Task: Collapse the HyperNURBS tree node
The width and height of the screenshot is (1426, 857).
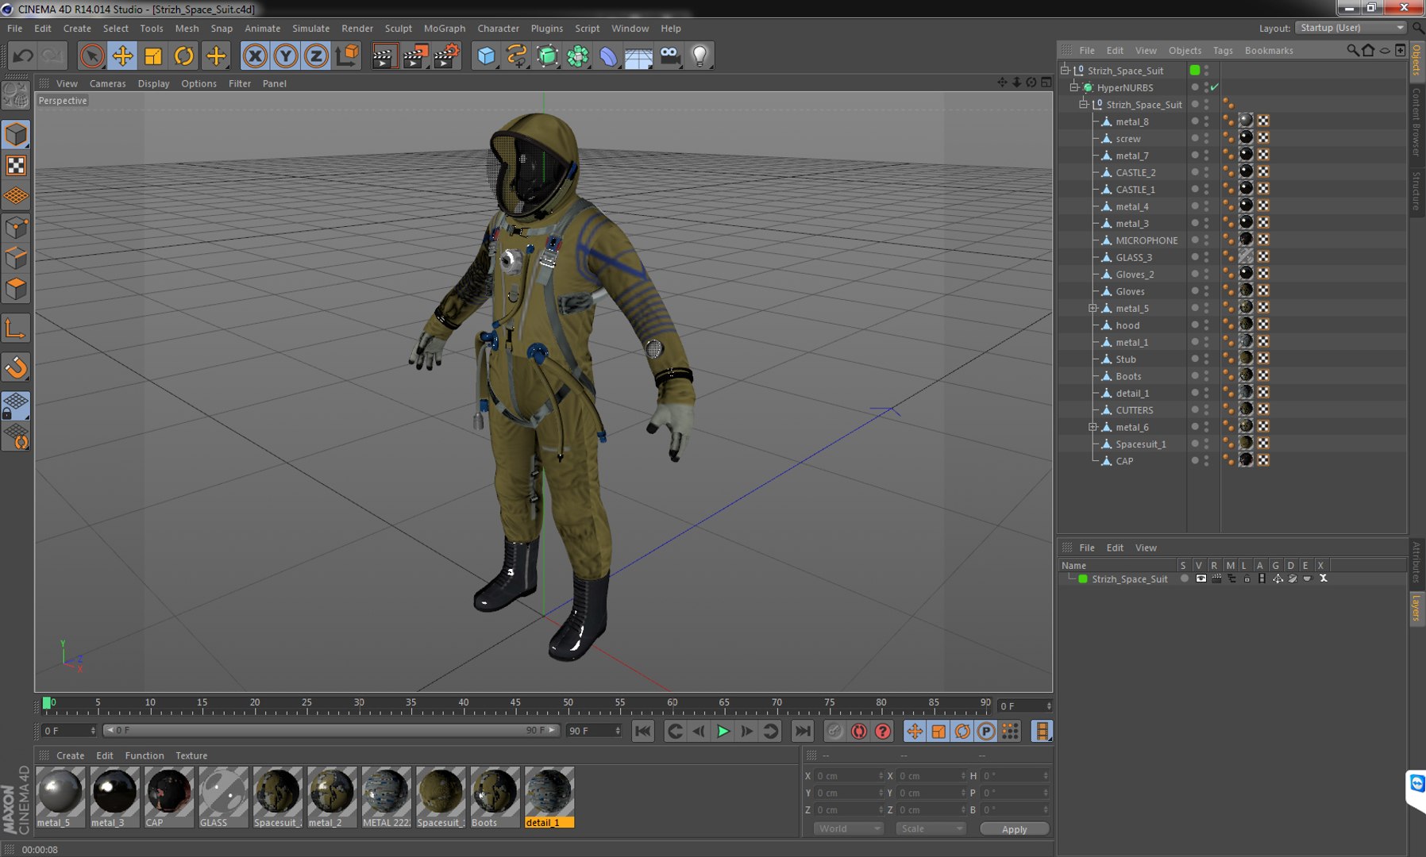Action: click(x=1074, y=87)
